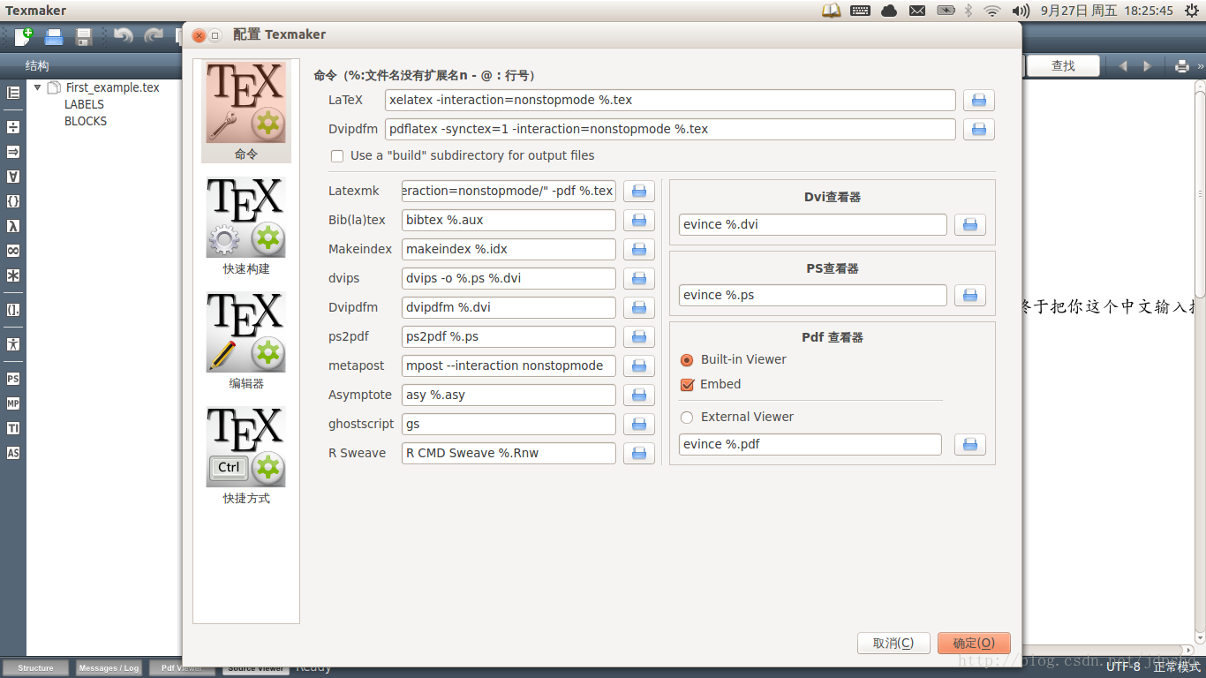Browse for the ghostscript executable

(x=639, y=424)
